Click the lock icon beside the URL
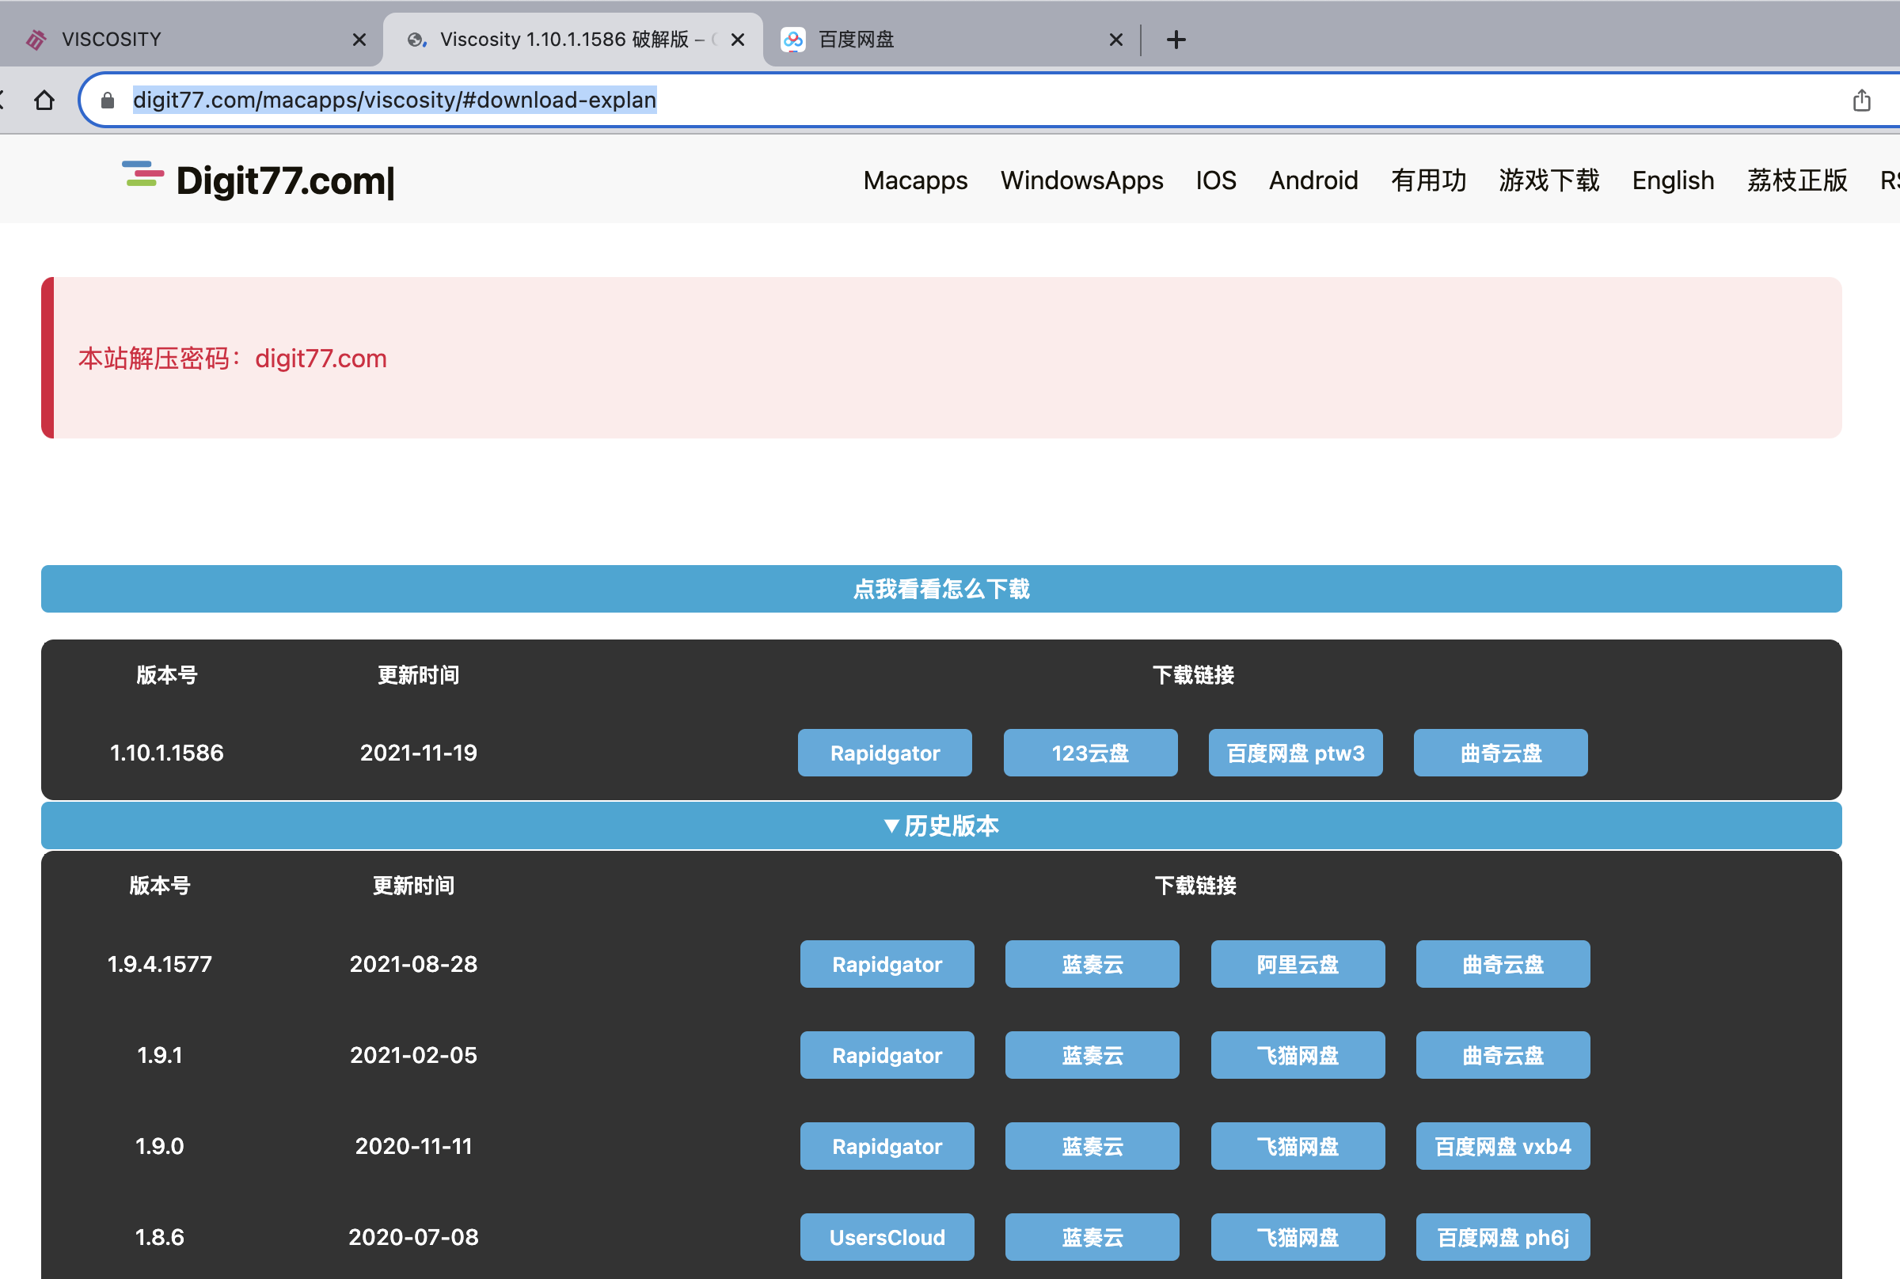 click(x=107, y=101)
